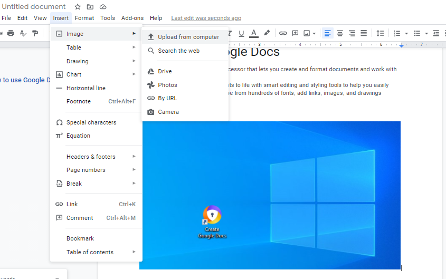The width and height of the screenshot is (446, 279).
Task: Click the bulleted list icon
Action: [417, 34]
